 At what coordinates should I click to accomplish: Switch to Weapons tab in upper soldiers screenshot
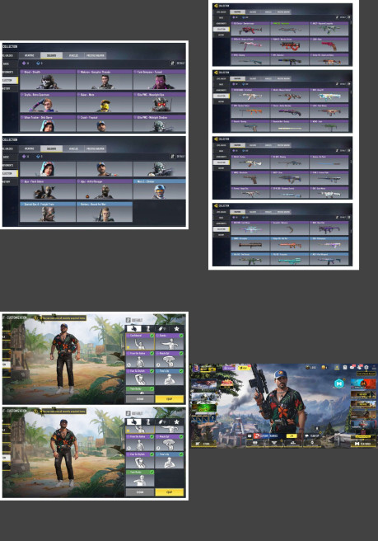[x=30, y=55]
